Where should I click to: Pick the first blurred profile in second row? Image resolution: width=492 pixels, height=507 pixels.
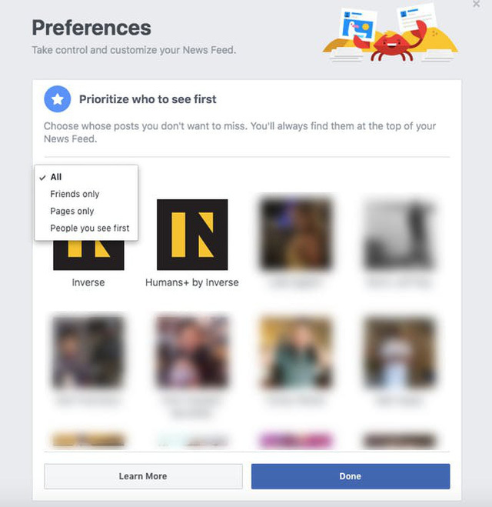tap(88, 350)
